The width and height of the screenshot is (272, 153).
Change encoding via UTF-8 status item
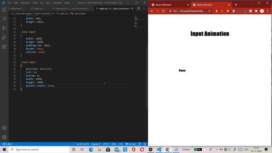[x=106, y=144]
